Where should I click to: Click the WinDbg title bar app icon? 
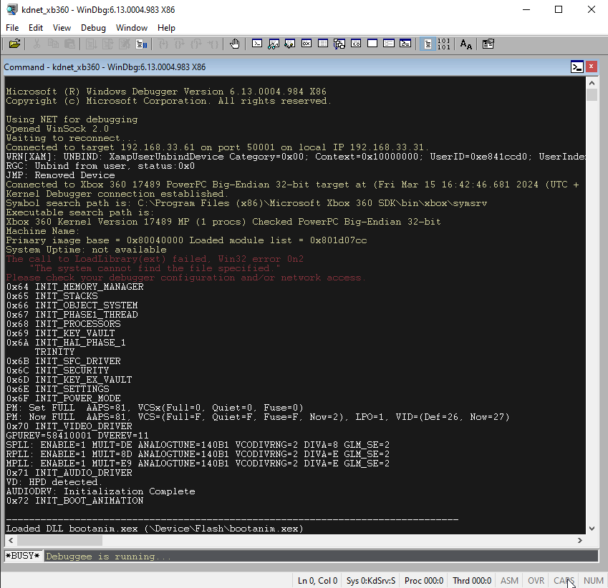pos(11,9)
